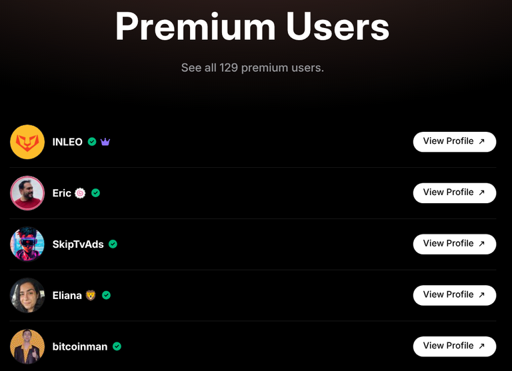Open Eliana's profile photo
512x371 pixels.
tap(27, 295)
